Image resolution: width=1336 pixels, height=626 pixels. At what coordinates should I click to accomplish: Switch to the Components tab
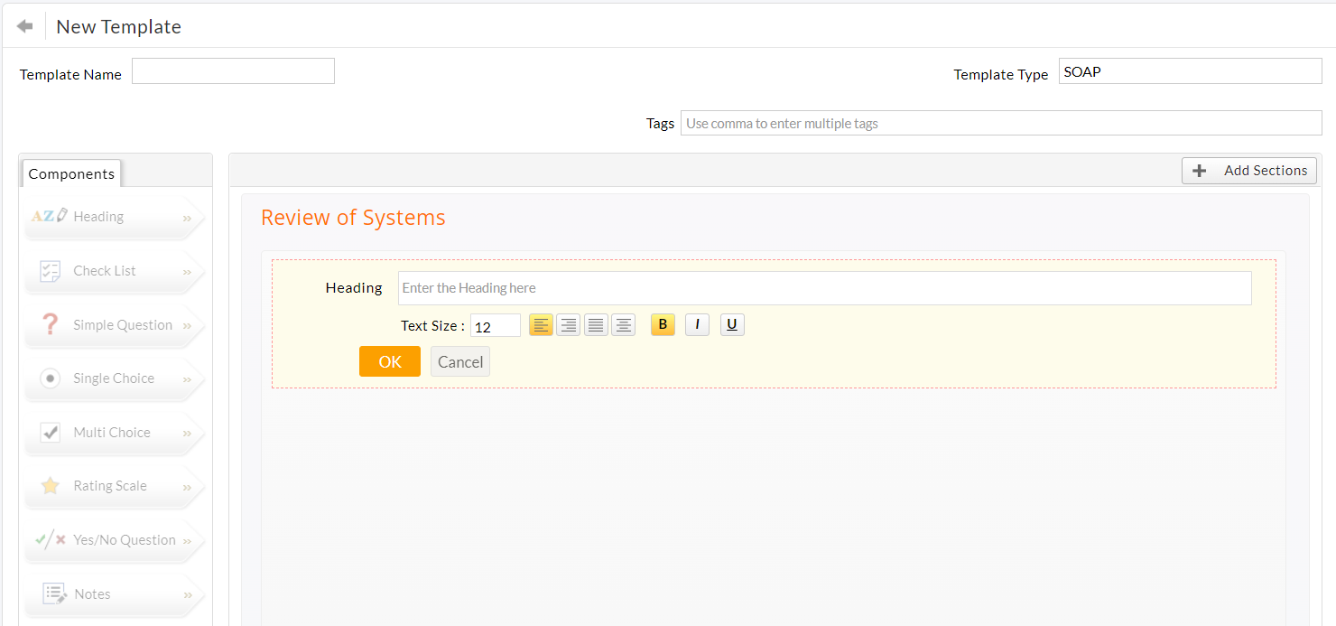click(x=71, y=173)
